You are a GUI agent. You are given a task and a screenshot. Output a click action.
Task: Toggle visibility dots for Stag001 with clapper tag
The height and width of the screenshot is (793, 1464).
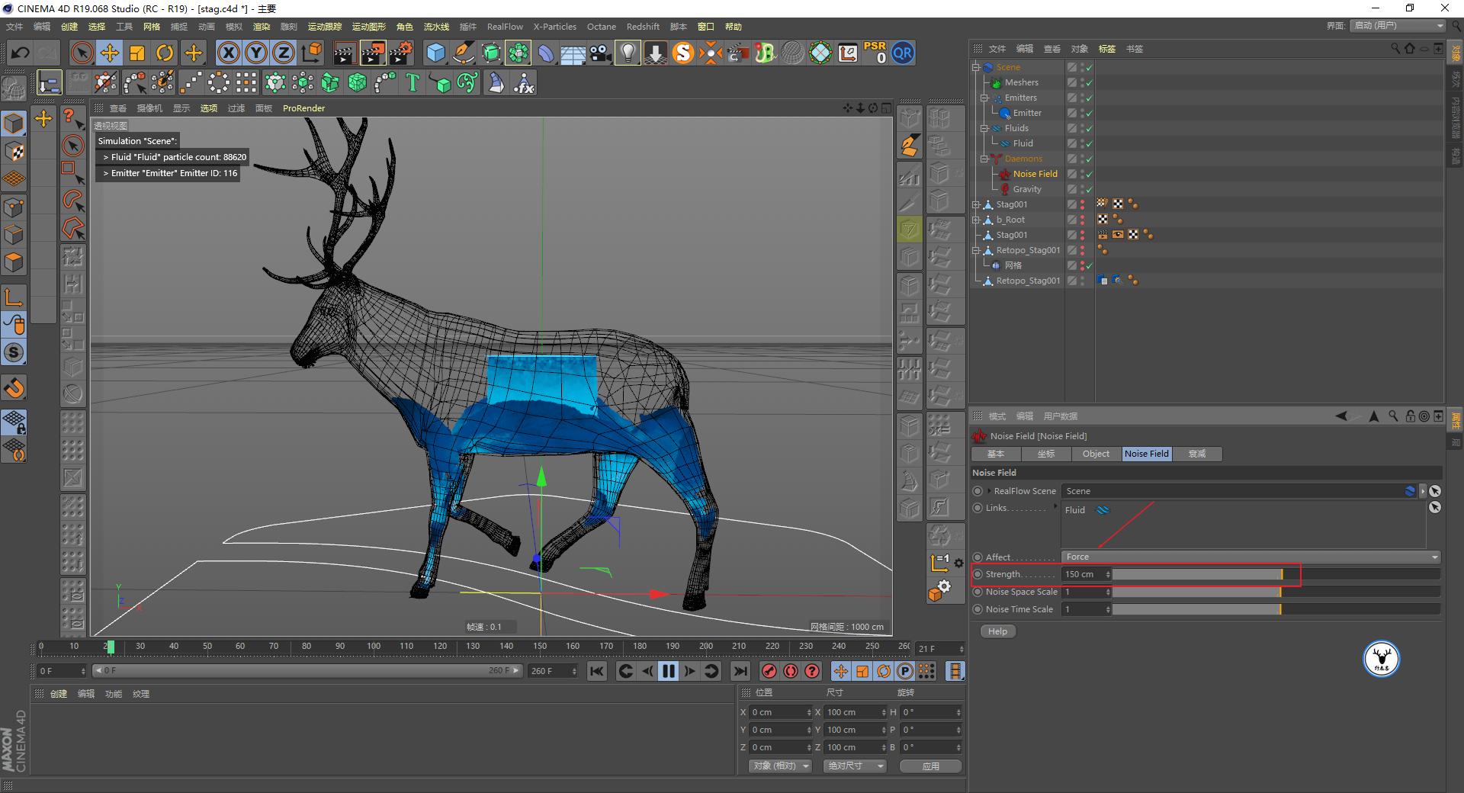pyautogui.click(x=1082, y=235)
